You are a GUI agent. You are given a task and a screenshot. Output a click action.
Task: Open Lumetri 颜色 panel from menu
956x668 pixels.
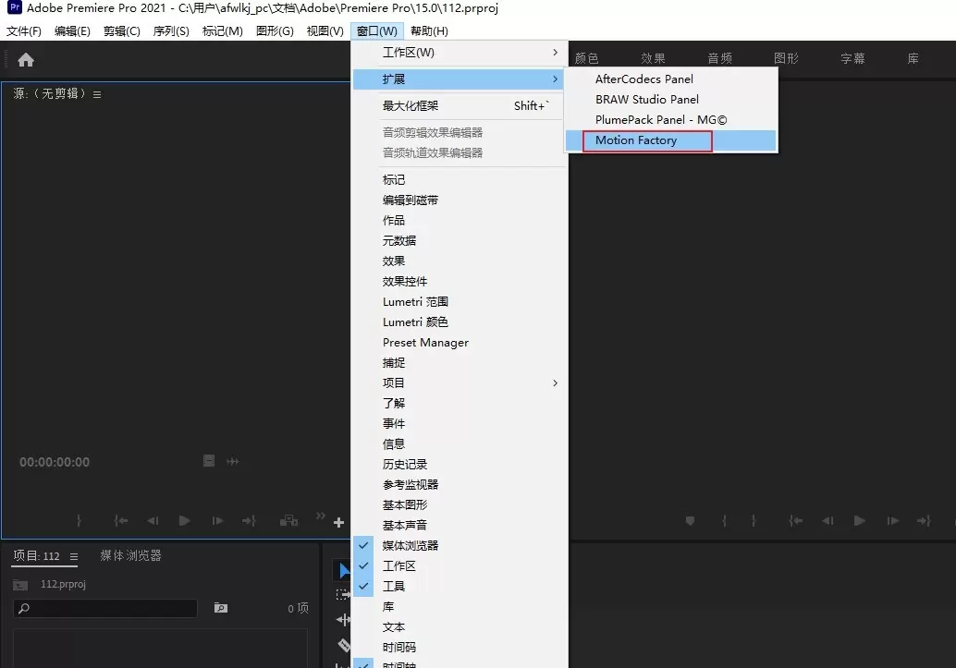(460, 322)
